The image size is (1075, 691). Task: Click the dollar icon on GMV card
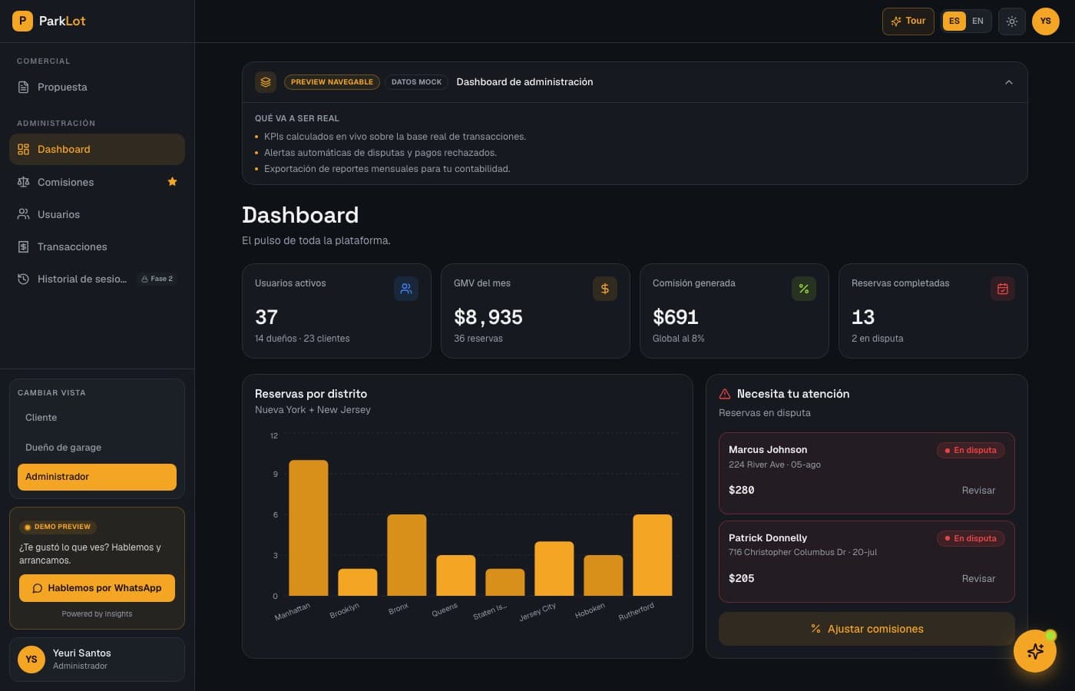tap(605, 289)
